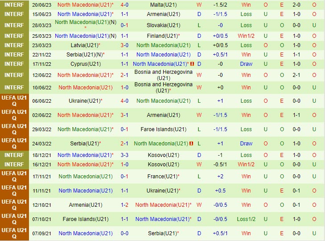Click INTERF label in 20/06/23 row

[x=14, y=5]
